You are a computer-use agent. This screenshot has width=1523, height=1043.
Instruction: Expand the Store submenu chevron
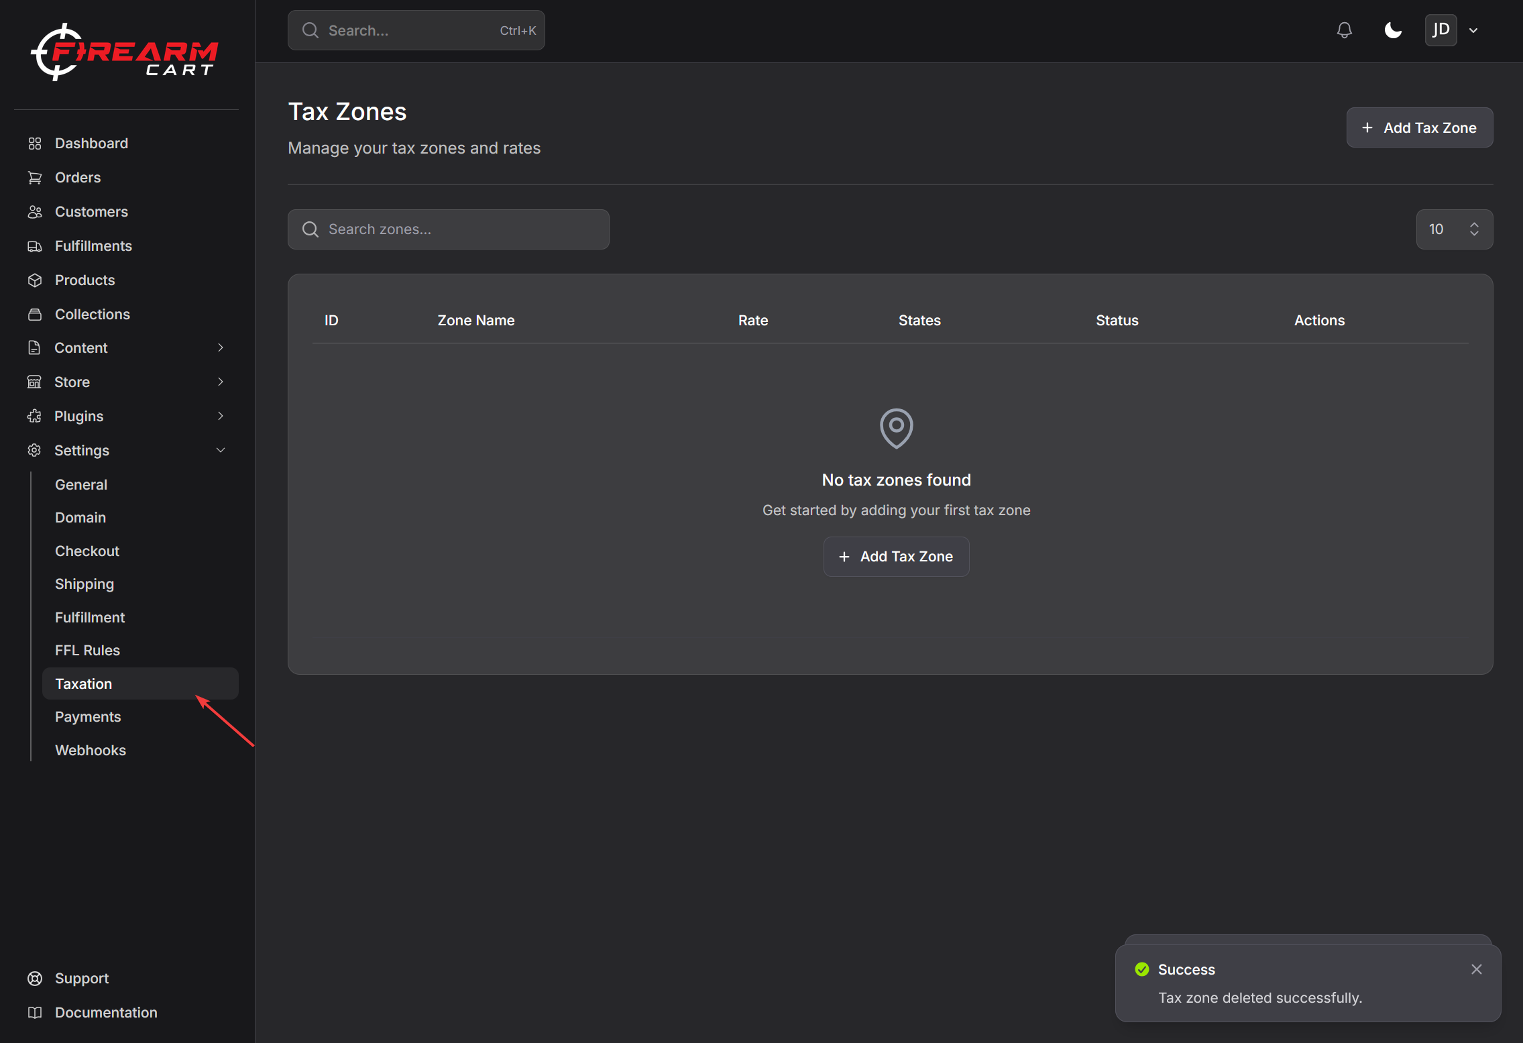221,382
